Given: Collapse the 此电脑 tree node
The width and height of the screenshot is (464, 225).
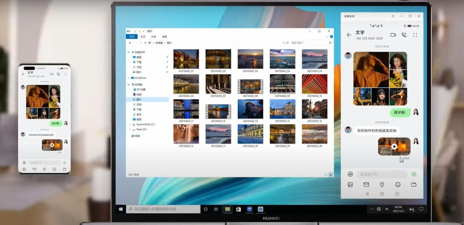Looking at the screenshot, I should point(128,83).
